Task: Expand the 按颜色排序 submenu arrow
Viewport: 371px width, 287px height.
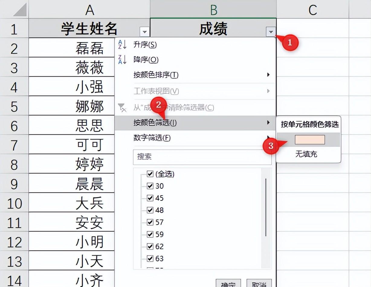Action: pos(268,75)
